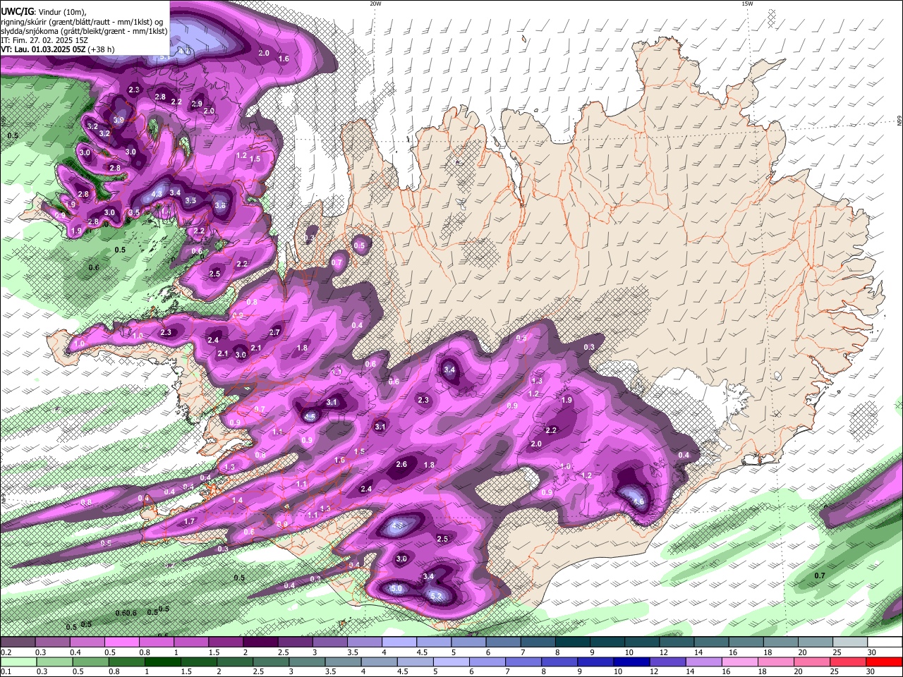This screenshot has width=903, height=677.
Task: Click the 4.6 precipitation value
Action: [638, 502]
